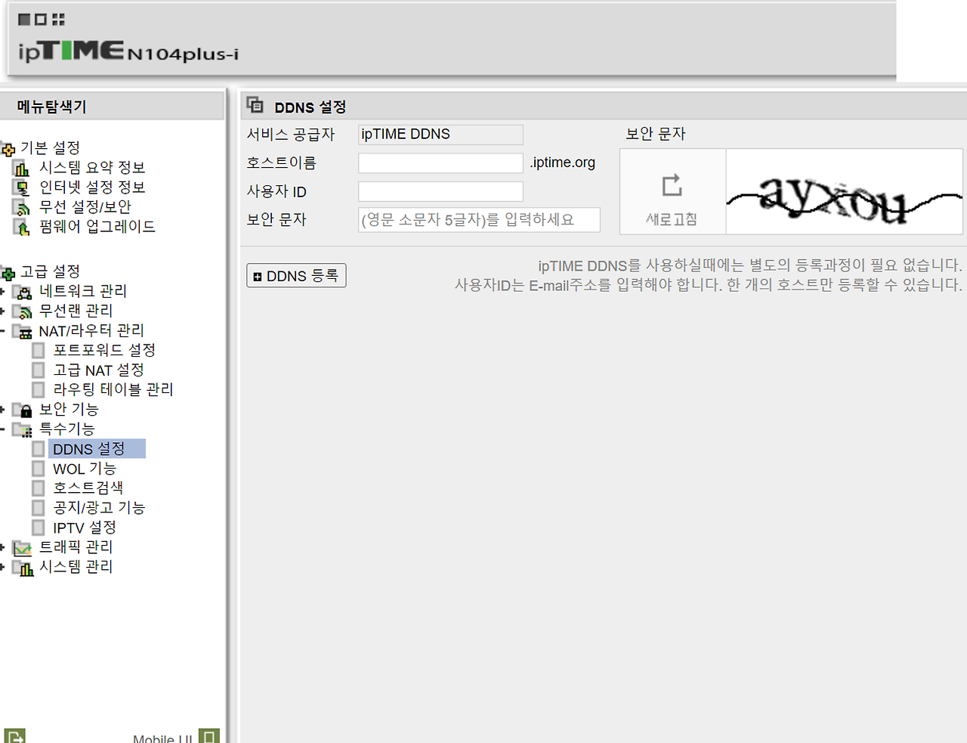Click the NAT/라우터 관리 icon
Viewport: 967px width, 743px height.
(23, 331)
